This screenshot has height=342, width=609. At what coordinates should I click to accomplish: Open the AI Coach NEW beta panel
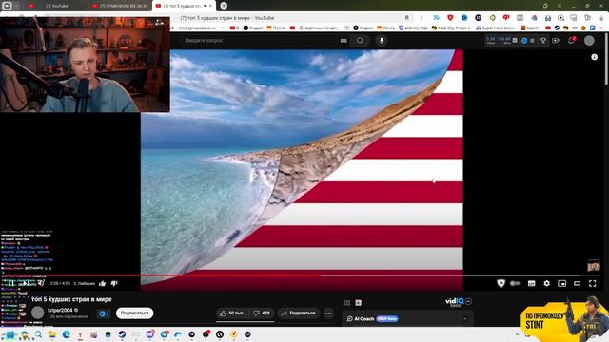pos(373,319)
